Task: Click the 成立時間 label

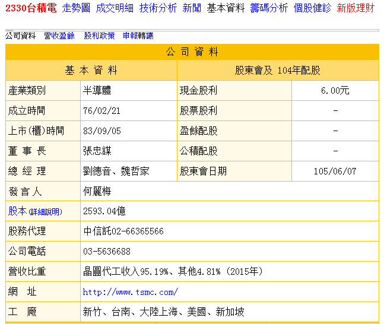Action: point(27,111)
